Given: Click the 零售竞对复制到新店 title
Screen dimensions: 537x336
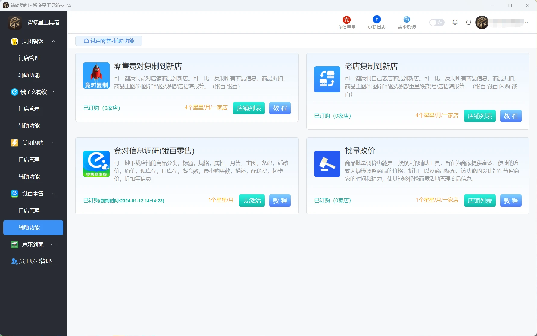Looking at the screenshot, I should 148,66.
